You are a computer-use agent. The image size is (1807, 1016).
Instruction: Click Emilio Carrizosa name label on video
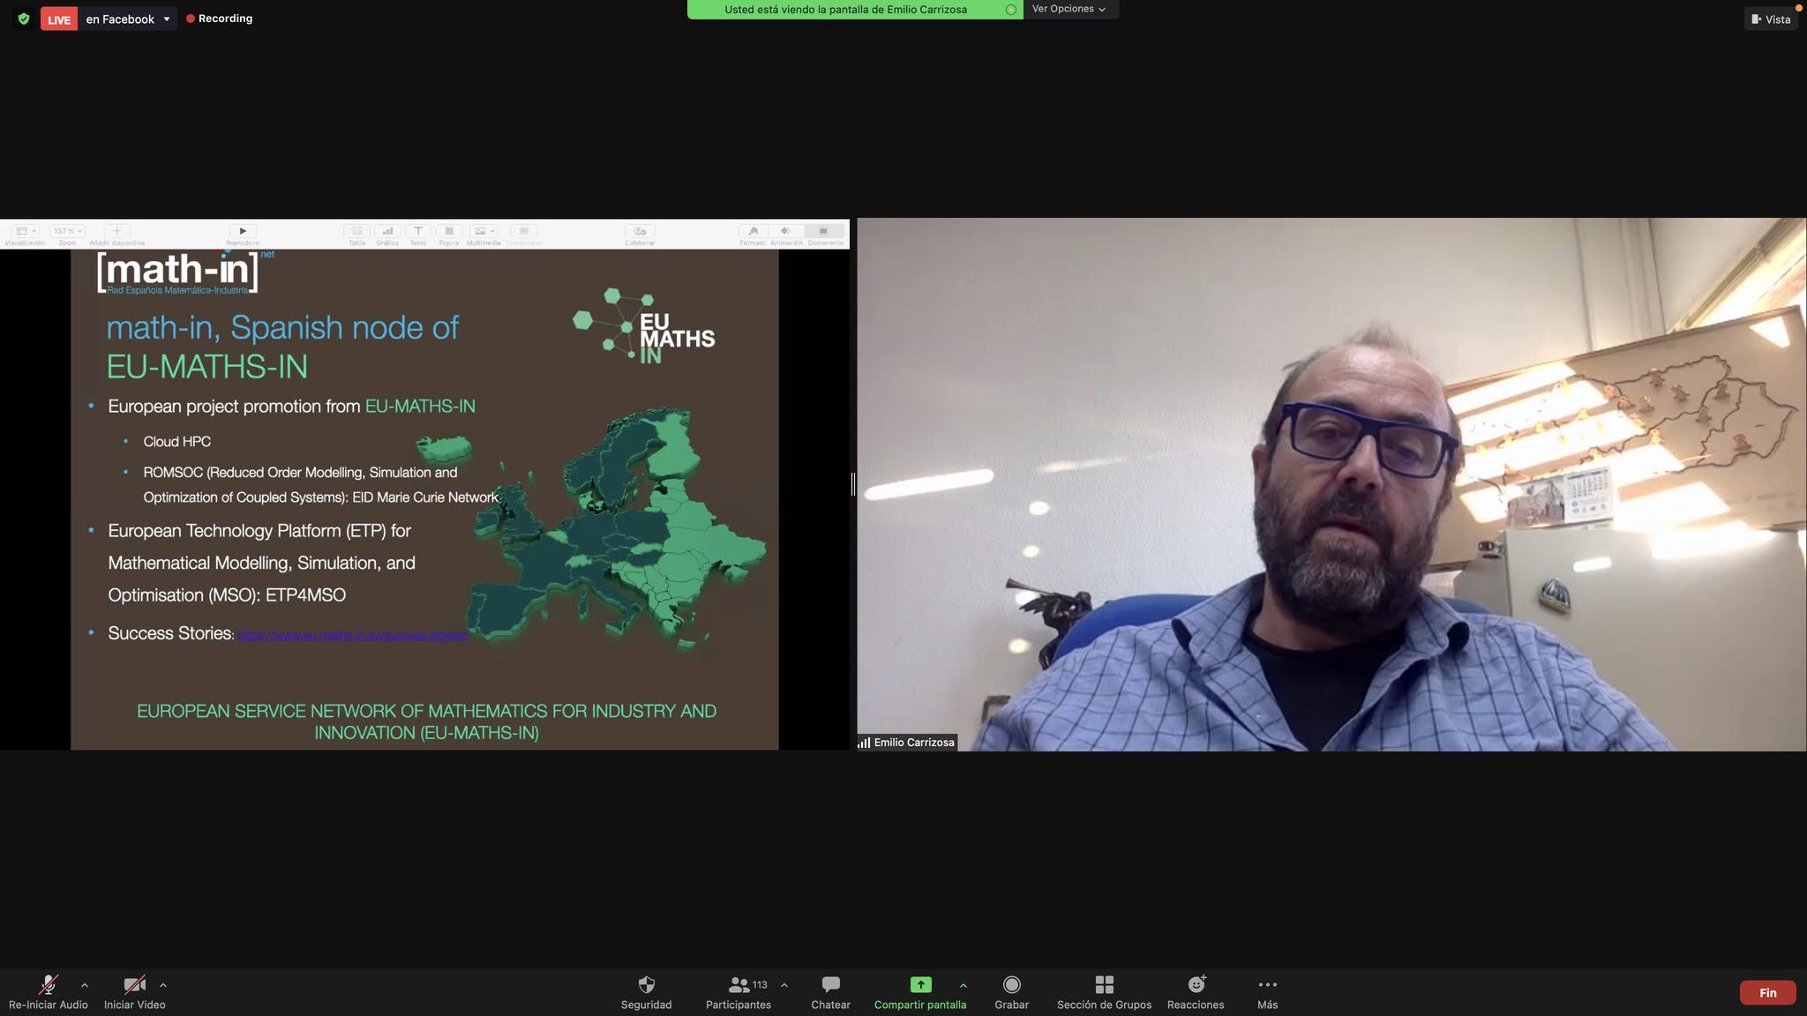907,743
